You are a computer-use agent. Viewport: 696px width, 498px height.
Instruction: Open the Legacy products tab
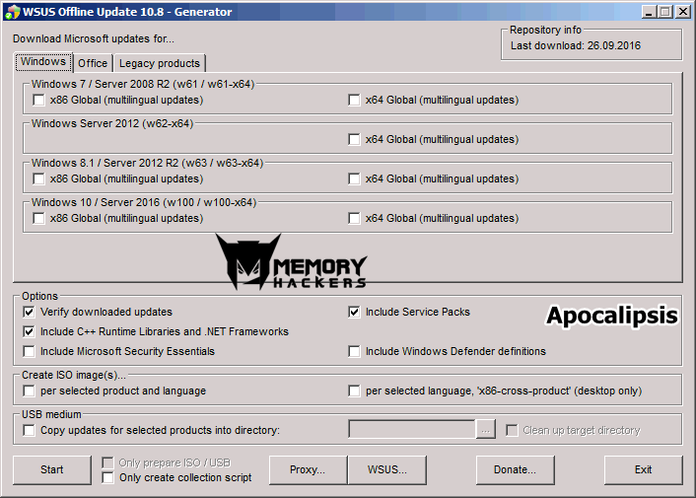click(160, 63)
